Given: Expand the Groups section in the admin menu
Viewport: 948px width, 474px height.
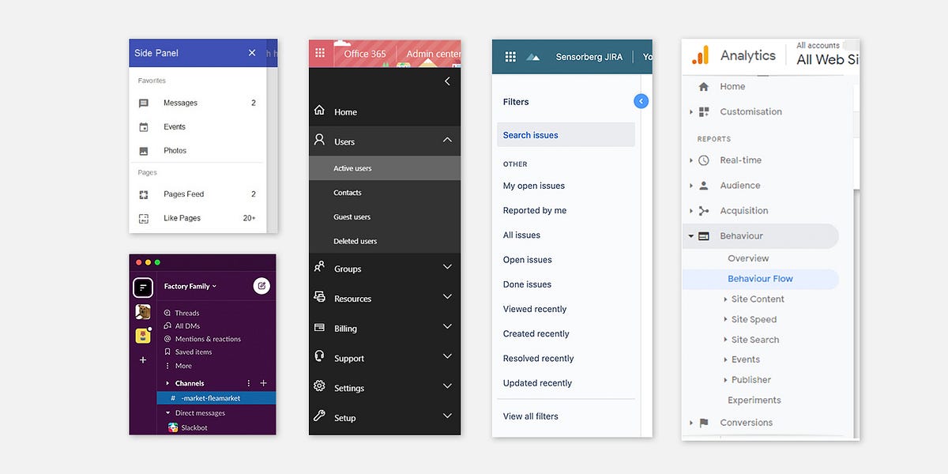Looking at the screenshot, I should [x=447, y=268].
